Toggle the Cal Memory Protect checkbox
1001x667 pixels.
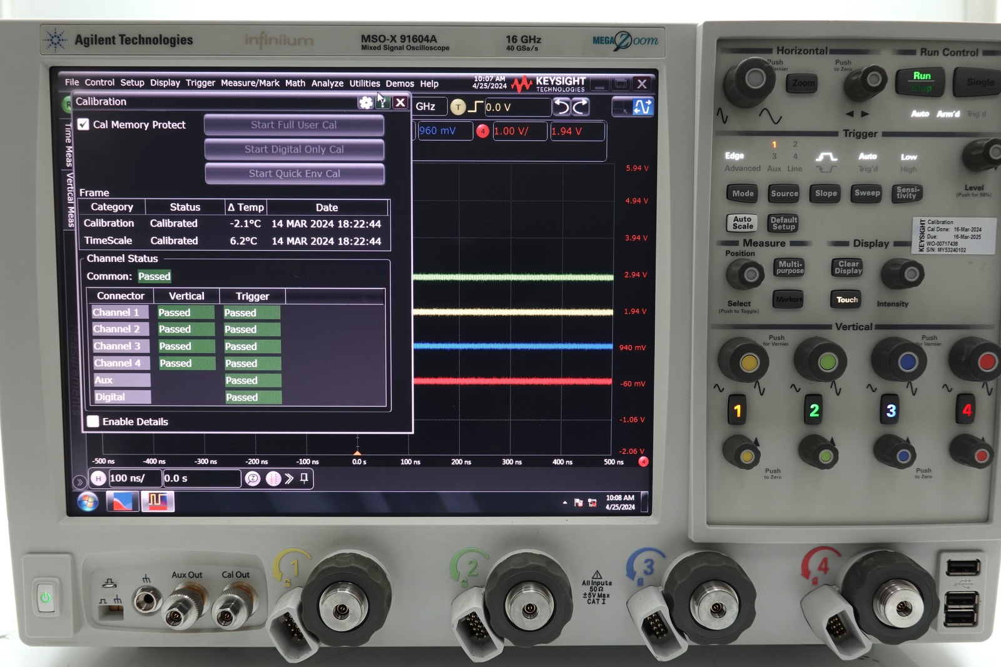coord(83,124)
